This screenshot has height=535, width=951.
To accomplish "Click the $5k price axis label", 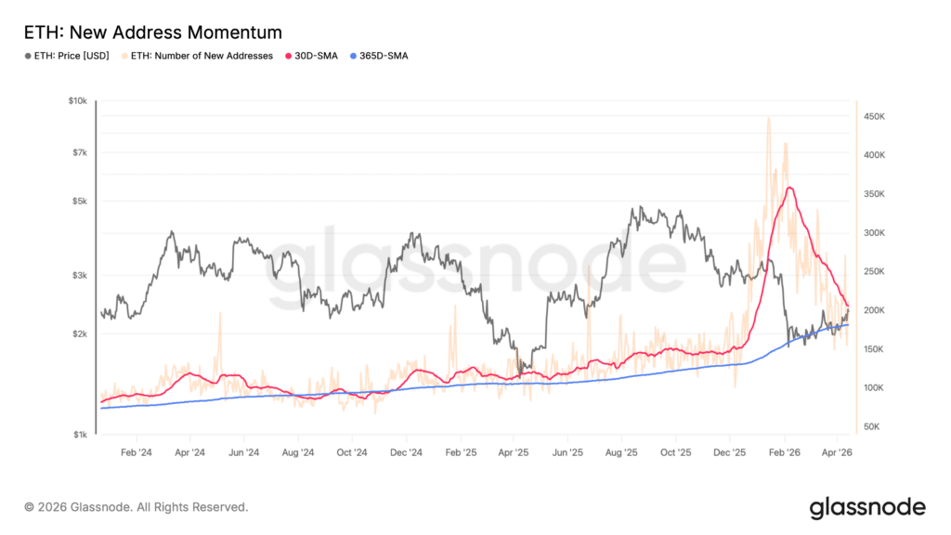I will click(x=80, y=202).
